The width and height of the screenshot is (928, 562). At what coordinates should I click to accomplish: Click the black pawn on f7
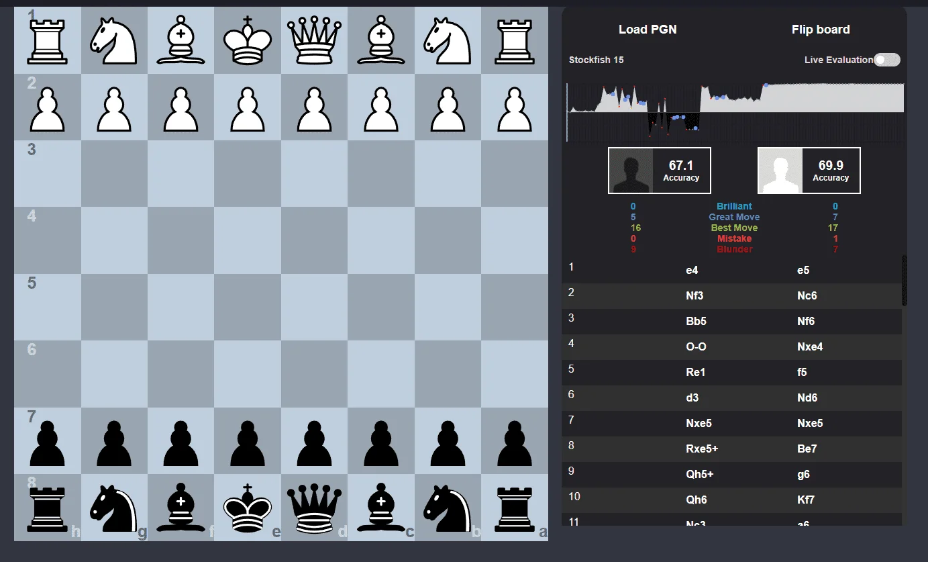coord(181,443)
